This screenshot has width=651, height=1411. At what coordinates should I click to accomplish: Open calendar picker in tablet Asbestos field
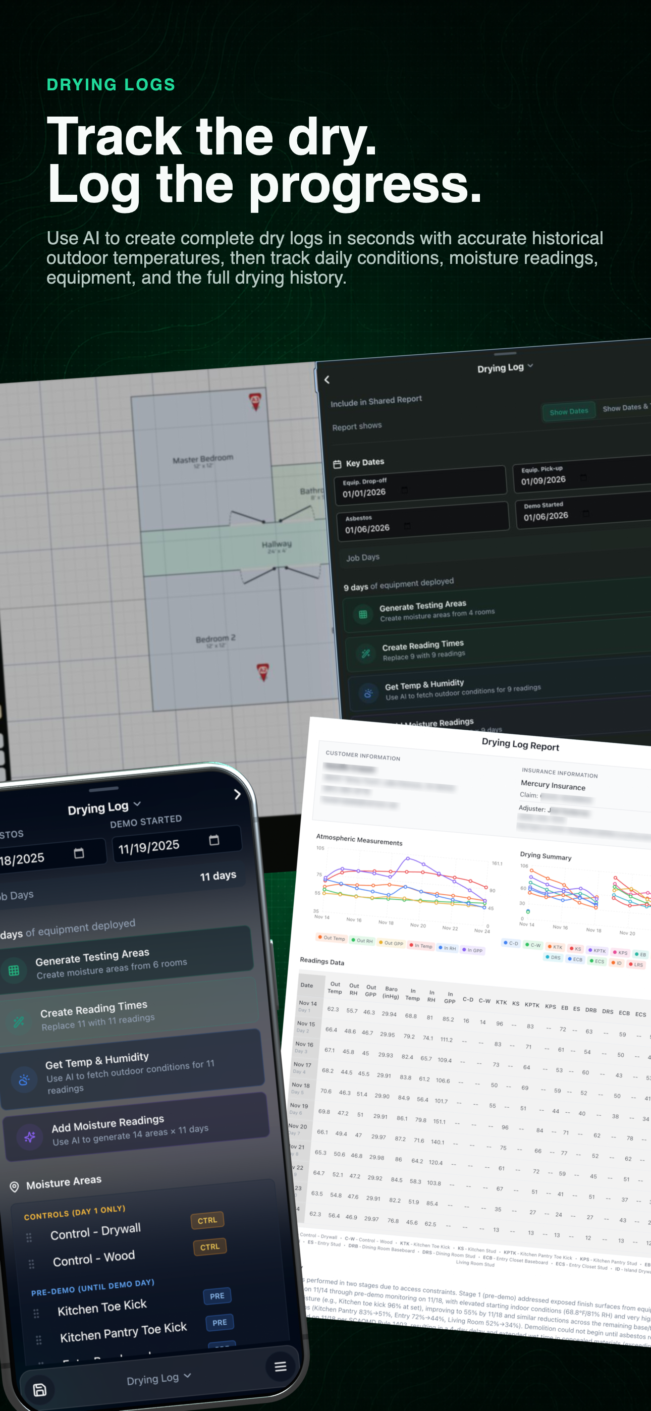click(x=407, y=526)
